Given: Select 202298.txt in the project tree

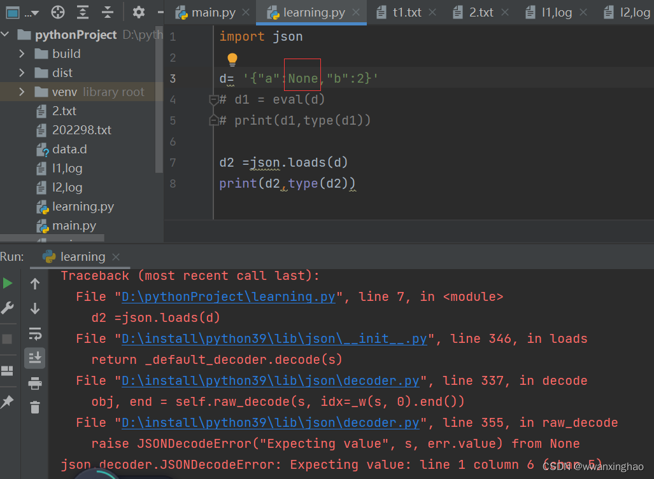Looking at the screenshot, I should click(x=82, y=130).
